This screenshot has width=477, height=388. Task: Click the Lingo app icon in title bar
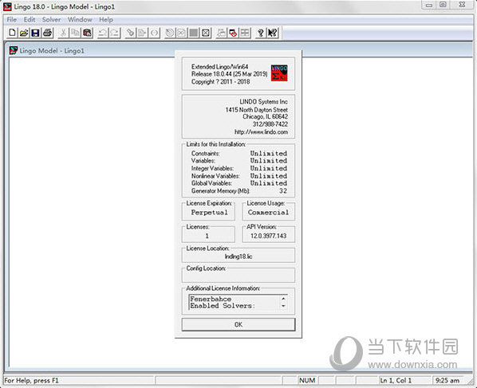(x=7, y=6)
